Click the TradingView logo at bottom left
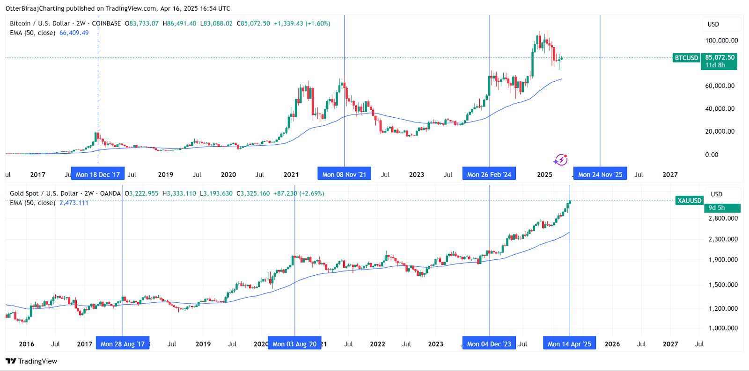This screenshot has height=371, width=749. tap(31, 361)
